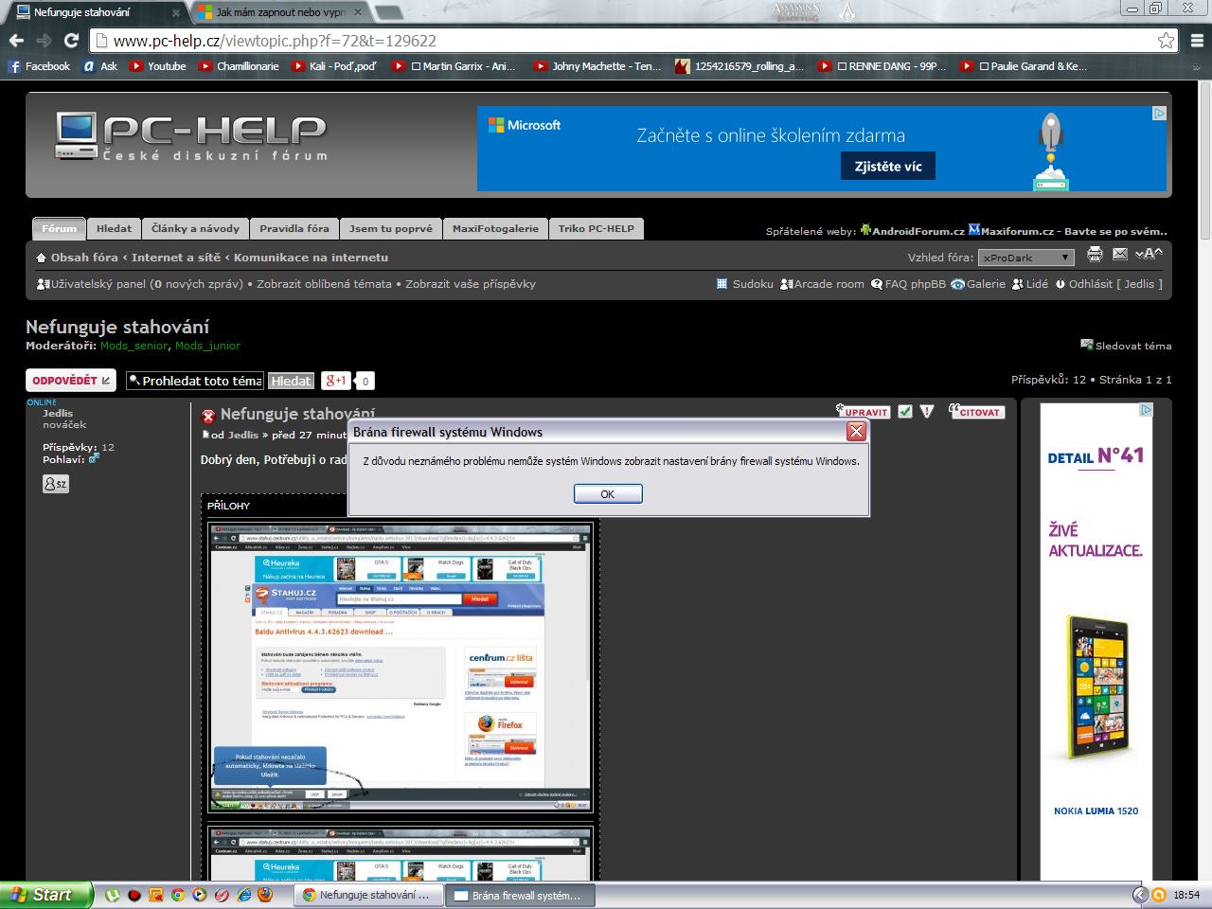Viewport: 1212px width, 909px height.
Task: Click the ODPOVĚDĚT reply button
Action: pos(70,381)
